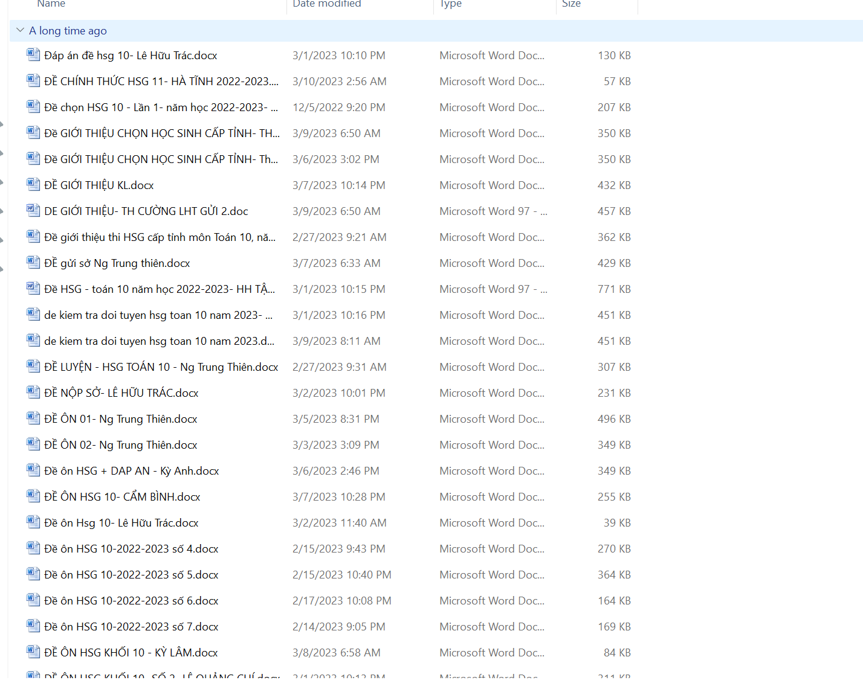Click Word icon of Đề giới thiệu thi HSG cấp tỉnh file

point(33,236)
